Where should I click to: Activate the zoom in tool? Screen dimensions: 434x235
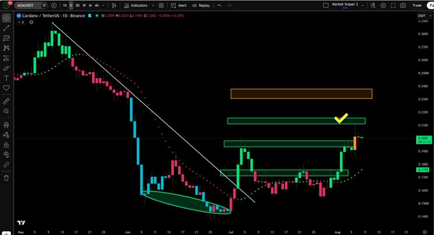[6, 111]
